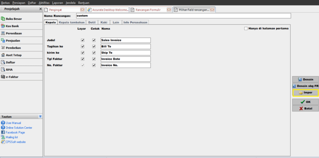This screenshot has width=319, height=158.
Task: Click the Impor button
Action: 305,93
